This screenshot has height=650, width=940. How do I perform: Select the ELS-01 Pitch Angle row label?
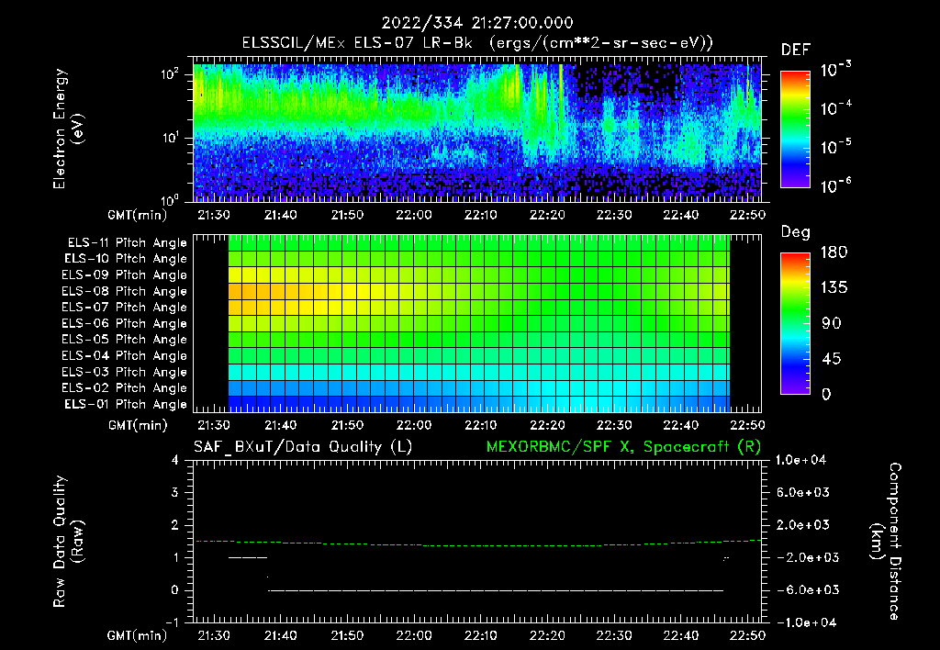pyautogui.click(x=126, y=404)
